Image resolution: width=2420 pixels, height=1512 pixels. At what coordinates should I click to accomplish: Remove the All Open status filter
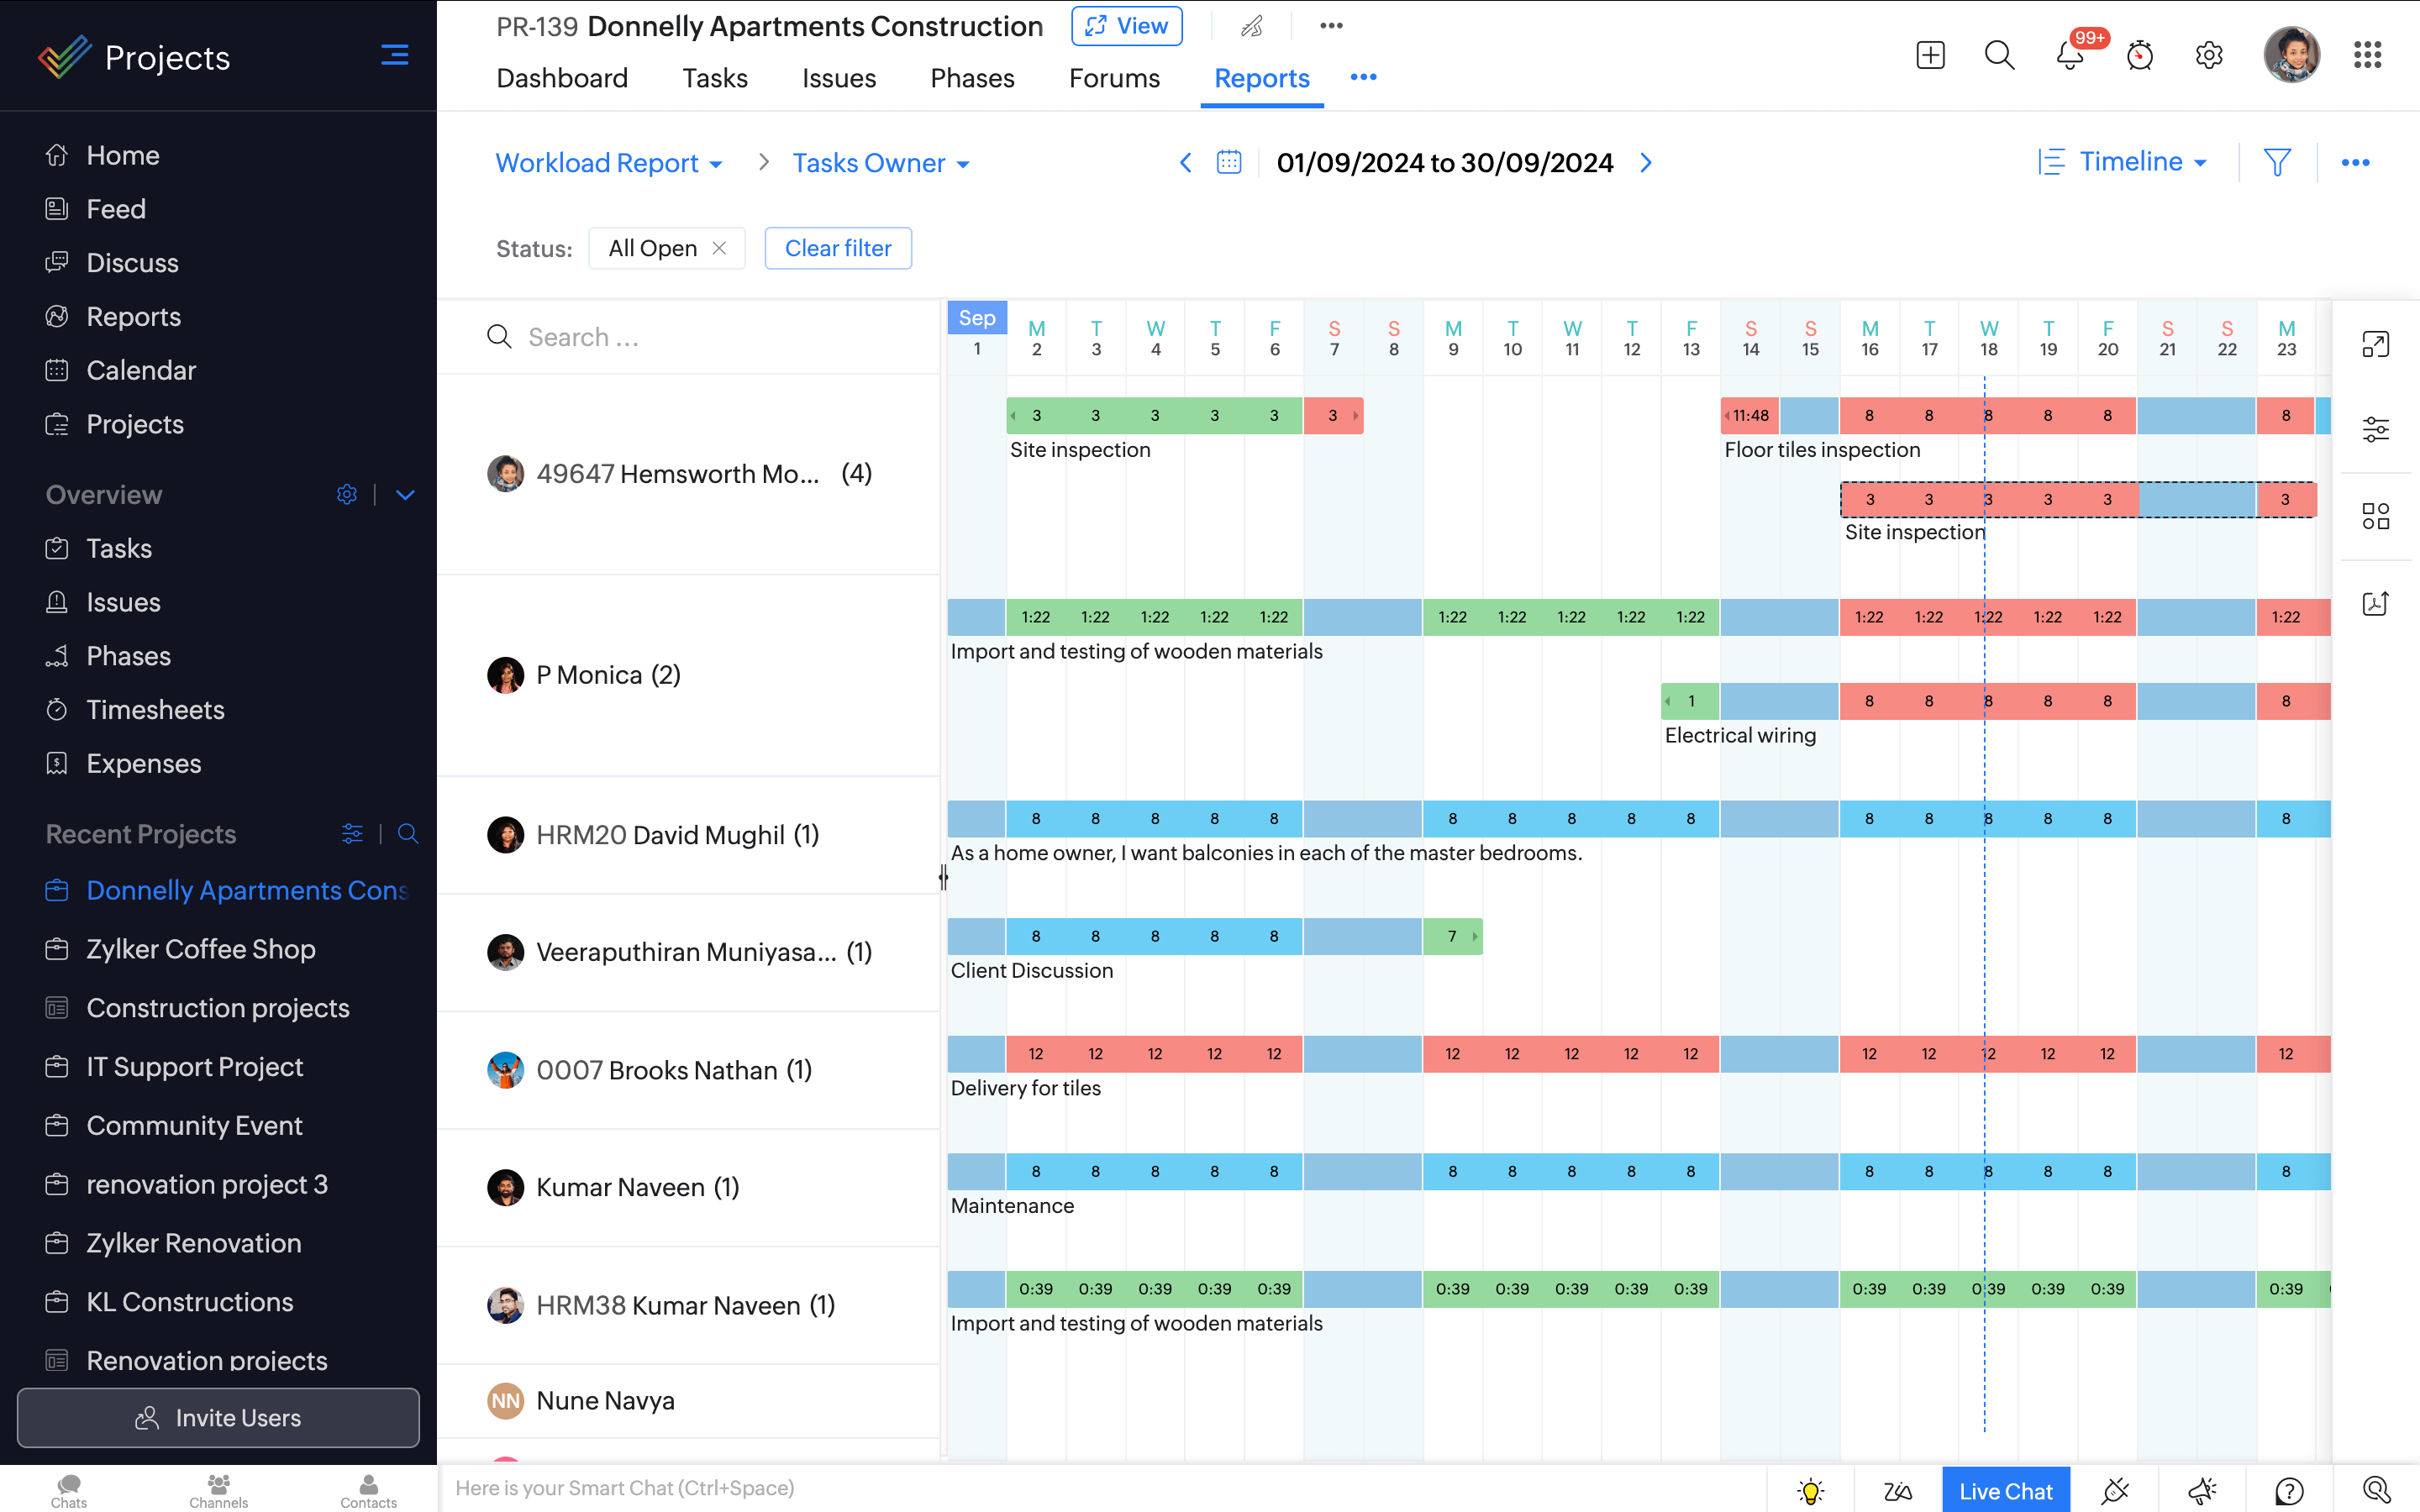pos(719,248)
